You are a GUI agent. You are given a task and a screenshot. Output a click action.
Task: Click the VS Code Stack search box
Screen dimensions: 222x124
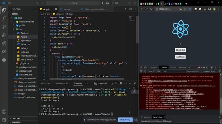tap(73, 3)
